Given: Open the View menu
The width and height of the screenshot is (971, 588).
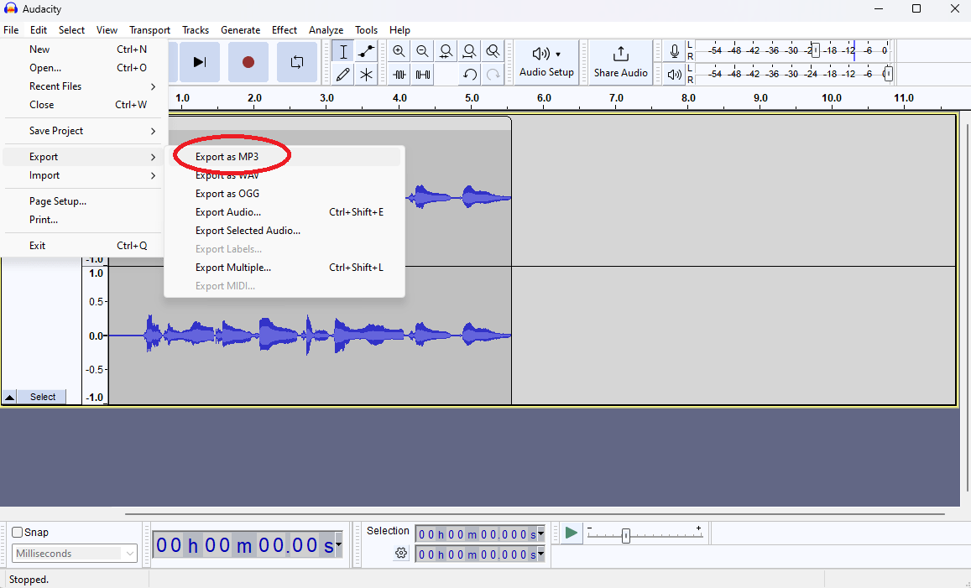Looking at the screenshot, I should (x=107, y=29).
